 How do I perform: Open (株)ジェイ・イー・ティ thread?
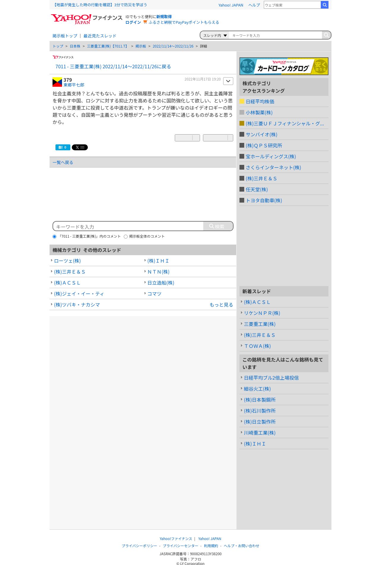(79, 294)
